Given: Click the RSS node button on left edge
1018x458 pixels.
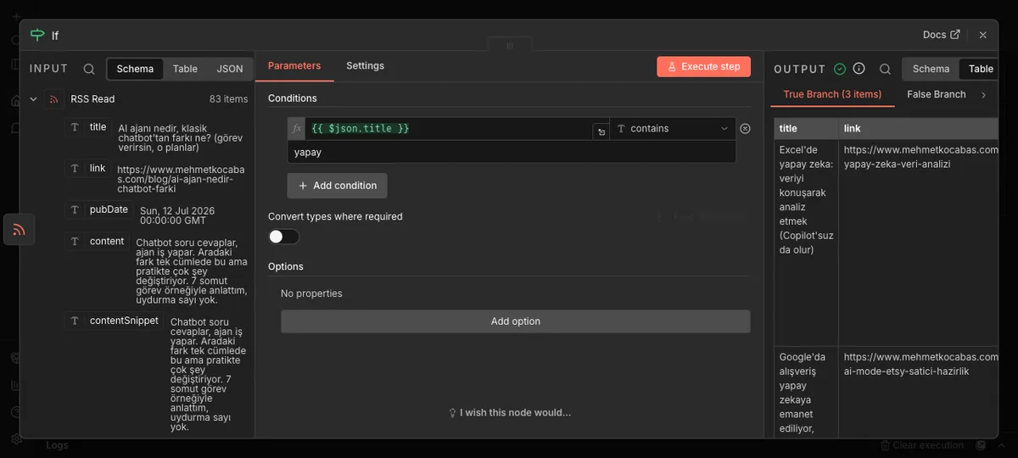Looking at the screenshot, I should tap(19, 229).
